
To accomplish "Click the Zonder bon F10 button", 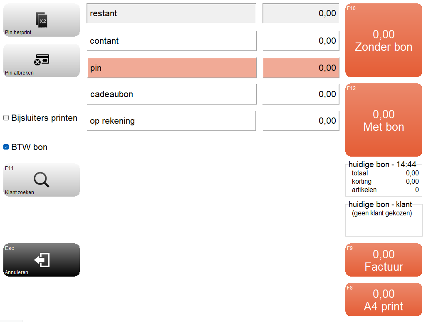I will click(x=384, y=40).
